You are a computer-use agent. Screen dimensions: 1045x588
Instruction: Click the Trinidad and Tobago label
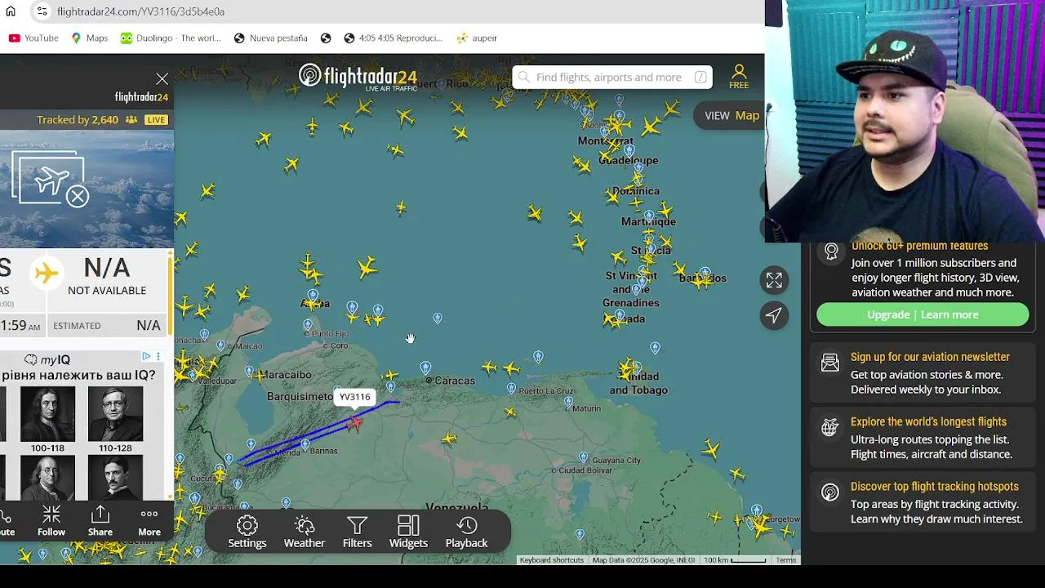(638, 384)
